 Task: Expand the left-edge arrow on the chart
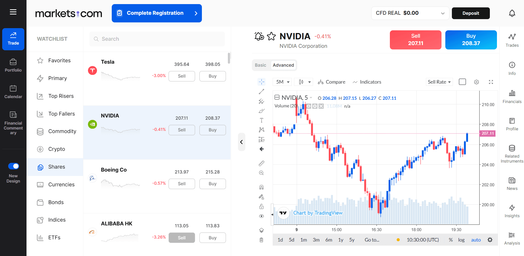click(x=272, y=214)
